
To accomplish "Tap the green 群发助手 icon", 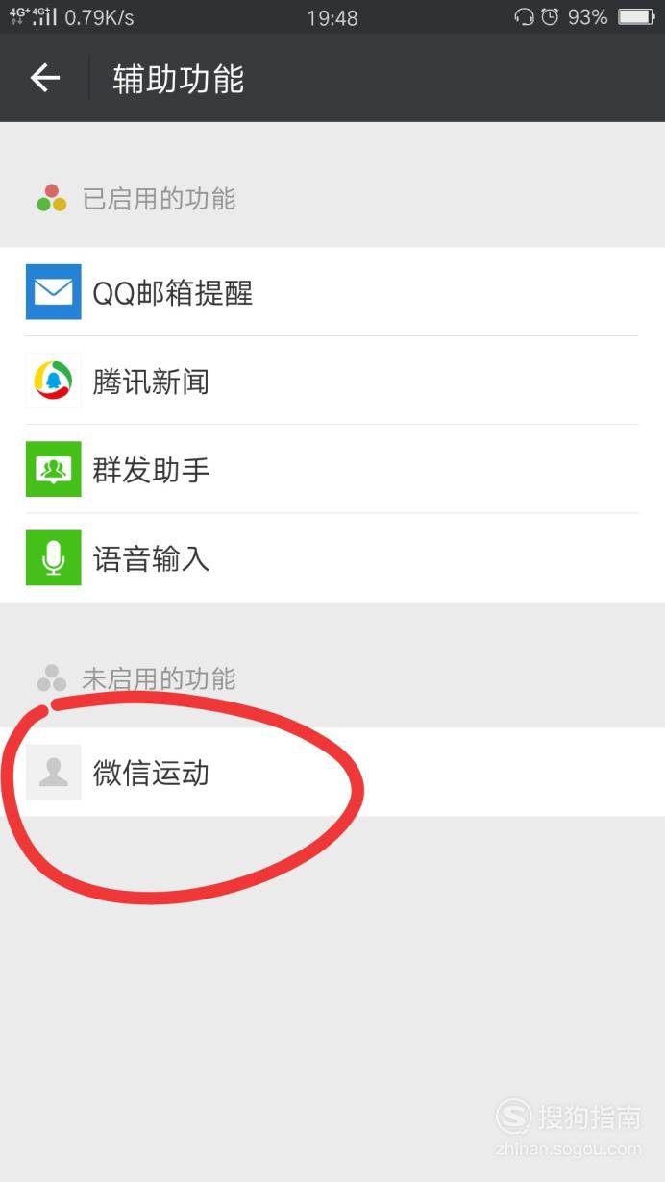I will [x=53, y=469].
